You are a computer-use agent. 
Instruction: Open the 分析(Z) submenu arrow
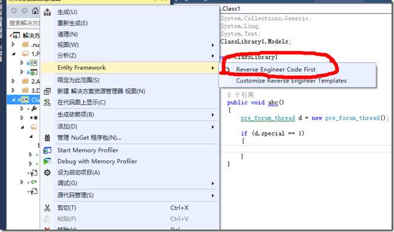[x=213, y=56]
